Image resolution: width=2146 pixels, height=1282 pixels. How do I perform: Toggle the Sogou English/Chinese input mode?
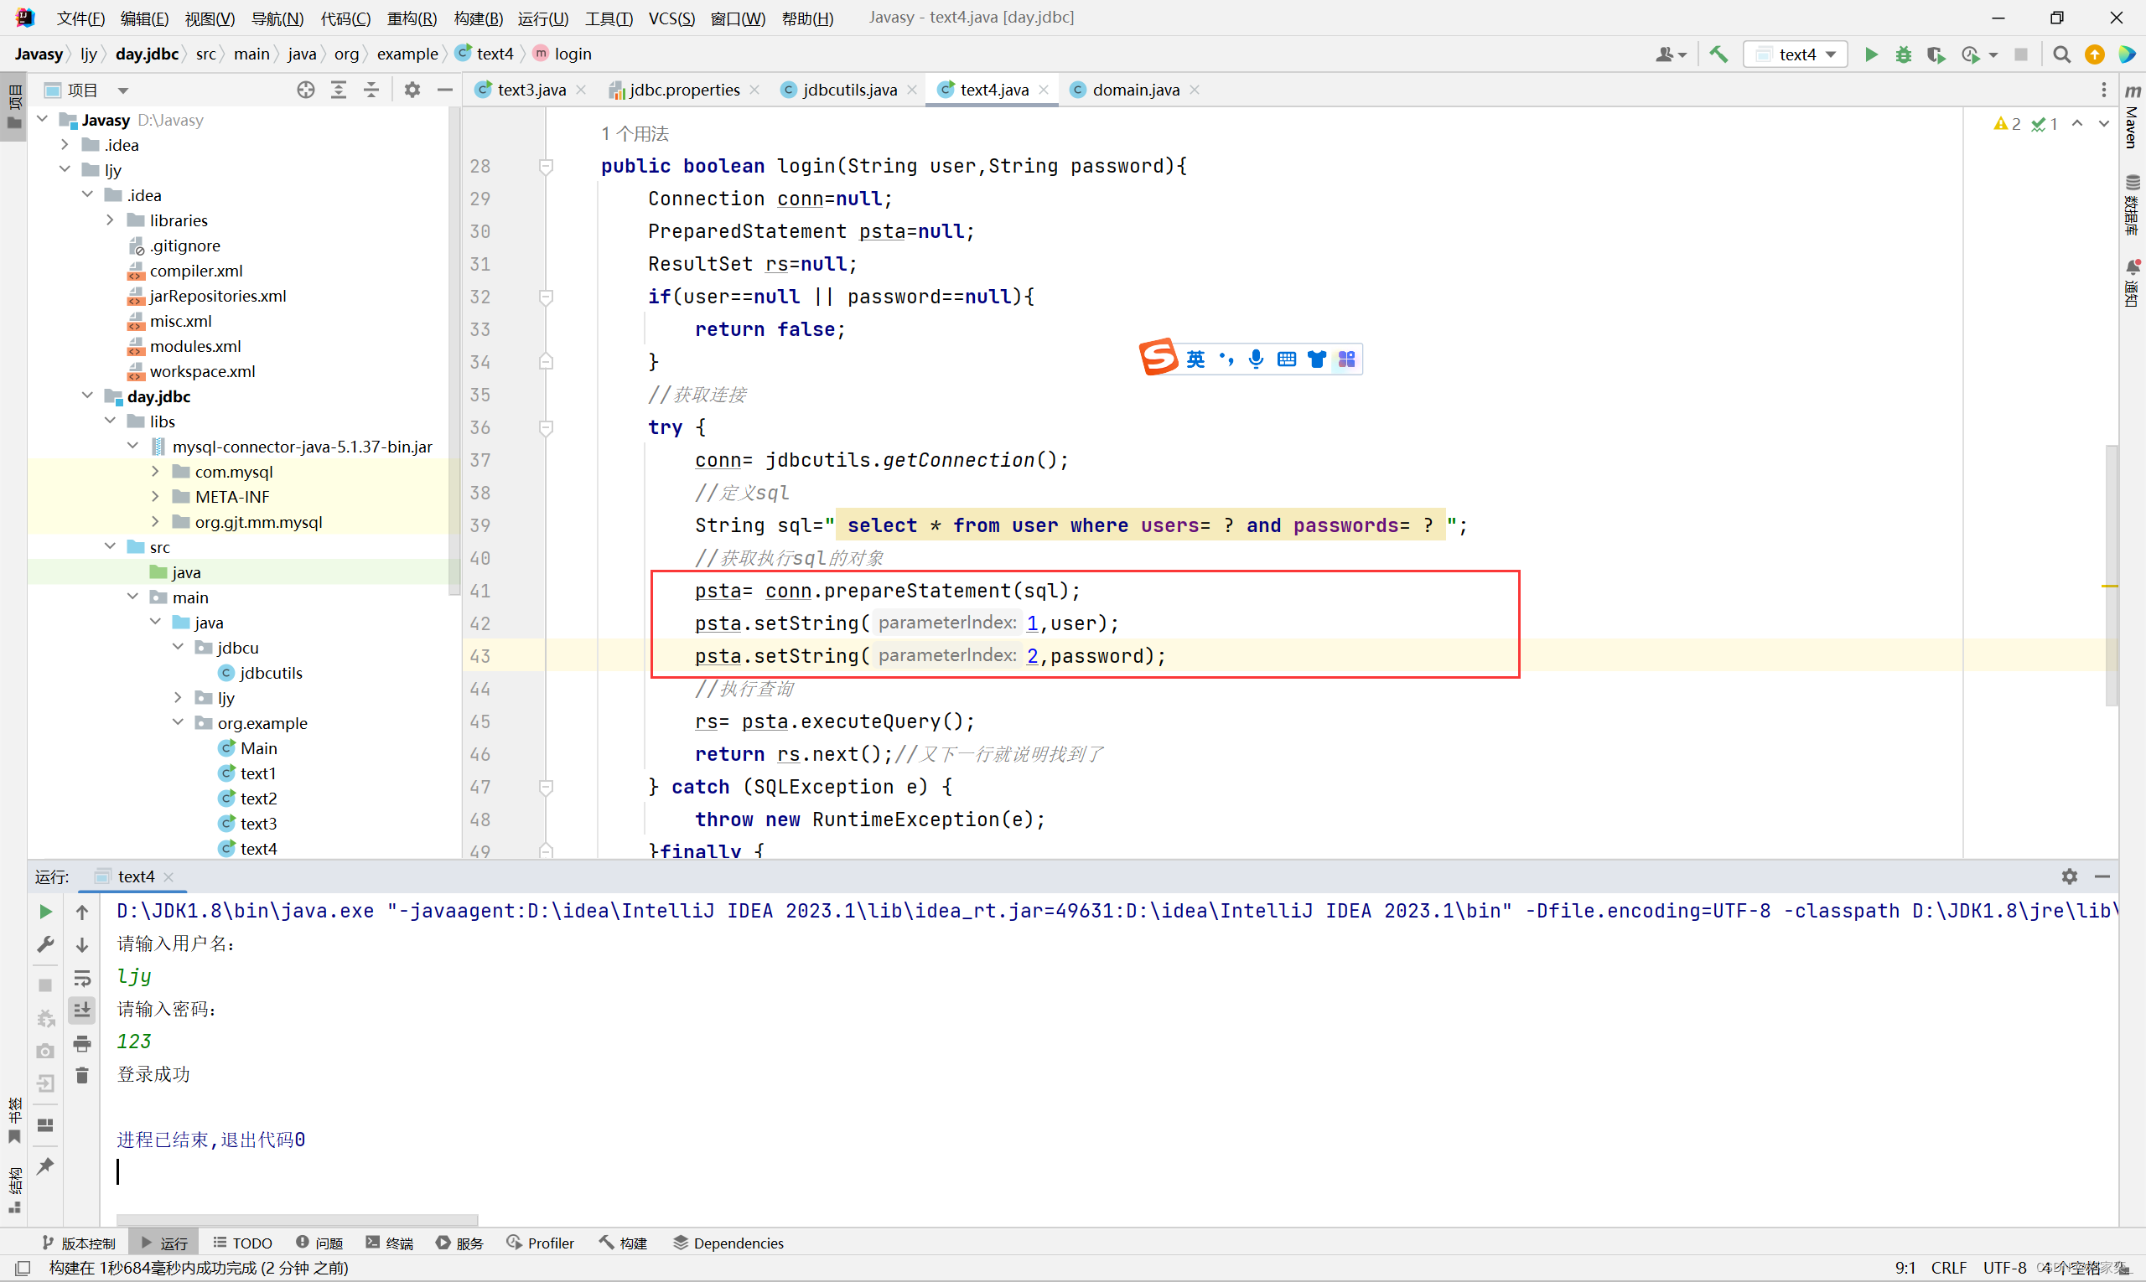[x=1195, y=359]
